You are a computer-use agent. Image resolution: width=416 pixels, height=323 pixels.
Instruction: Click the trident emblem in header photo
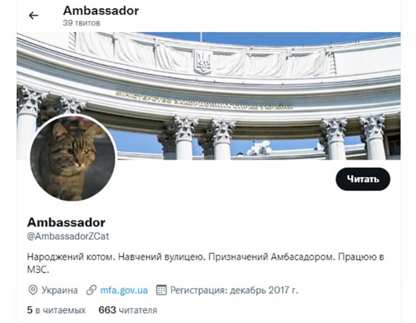coord(203,62)
